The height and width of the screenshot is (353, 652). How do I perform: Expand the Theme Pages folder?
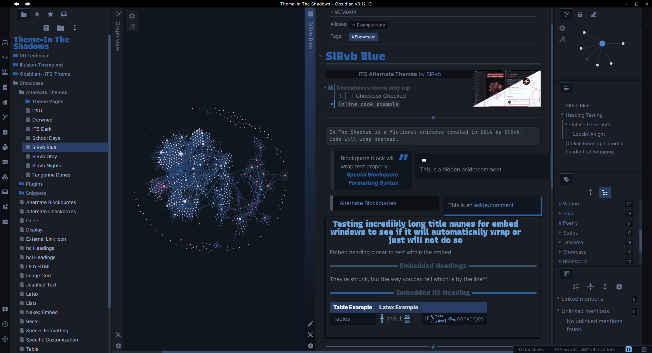coord(44,101)
